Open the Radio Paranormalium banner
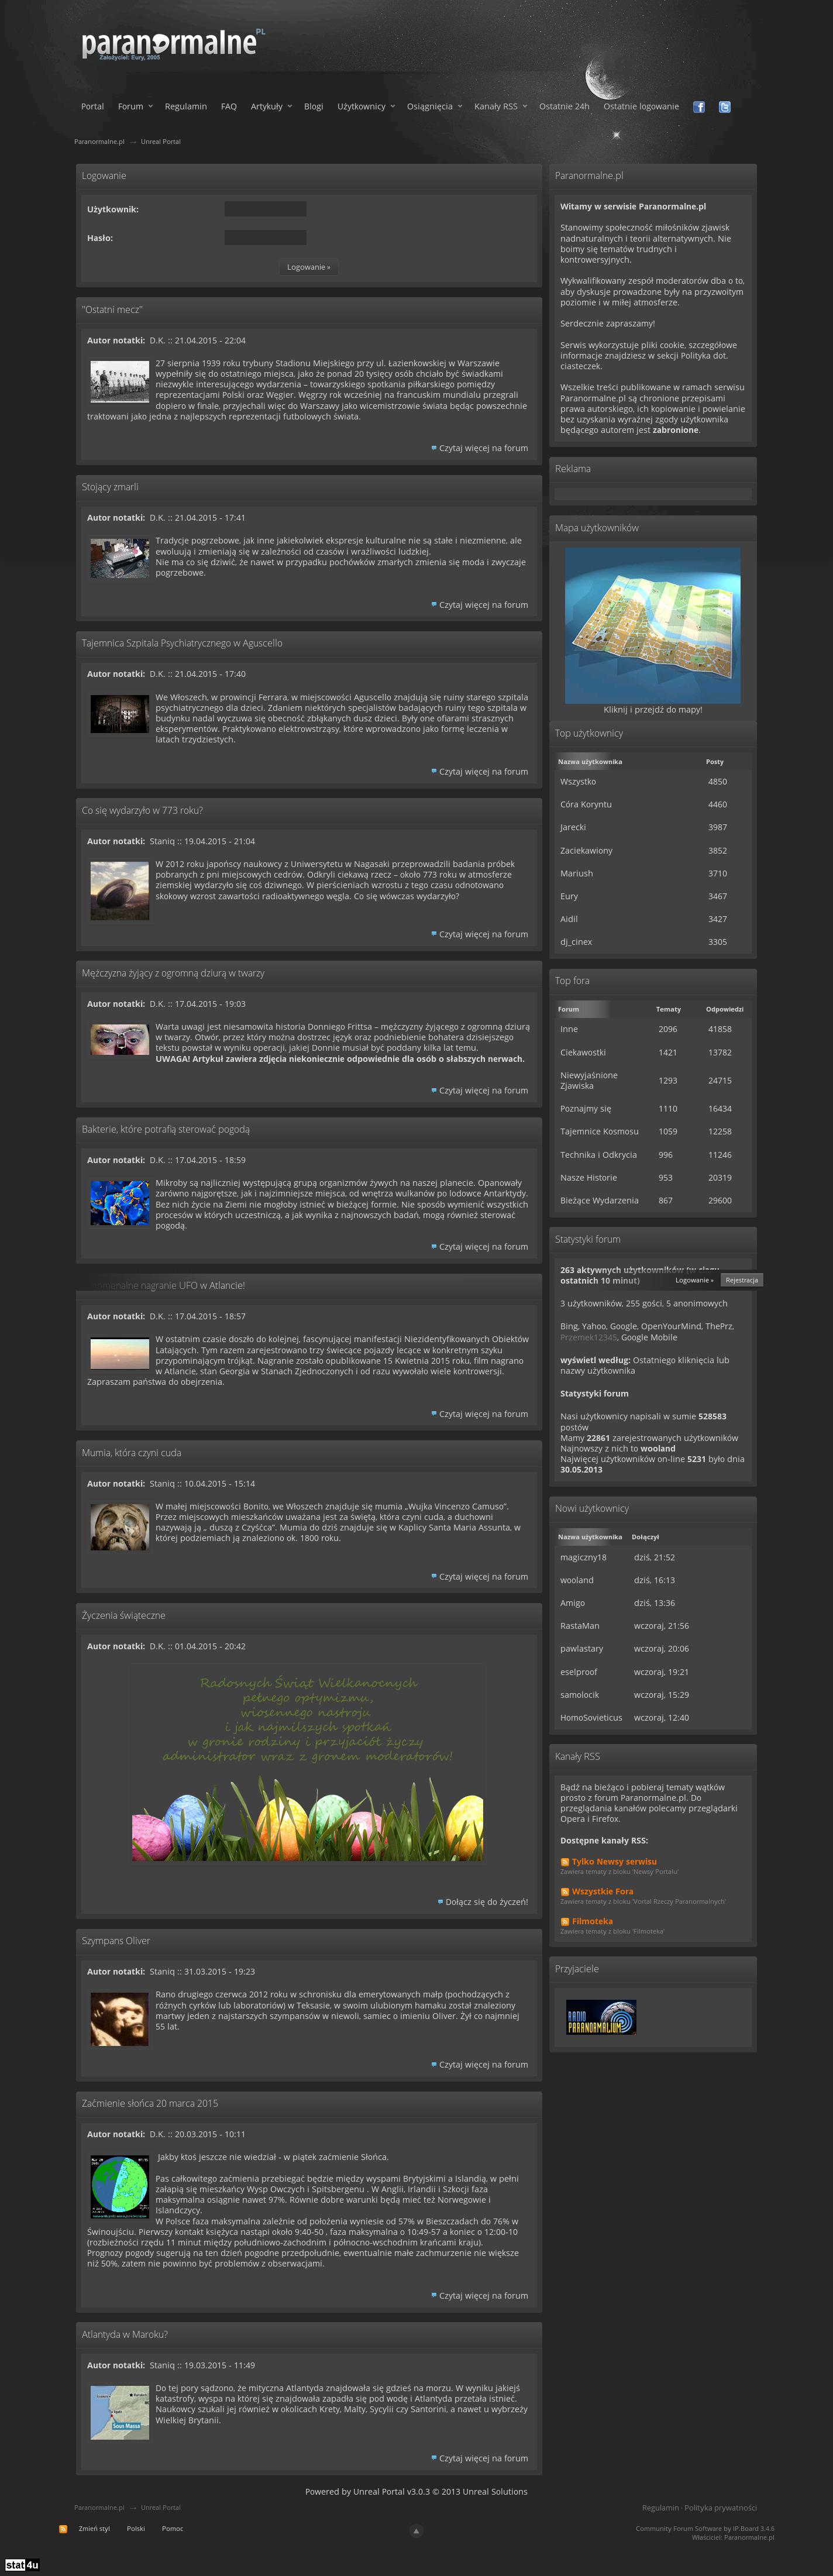 pos(601,2017)
